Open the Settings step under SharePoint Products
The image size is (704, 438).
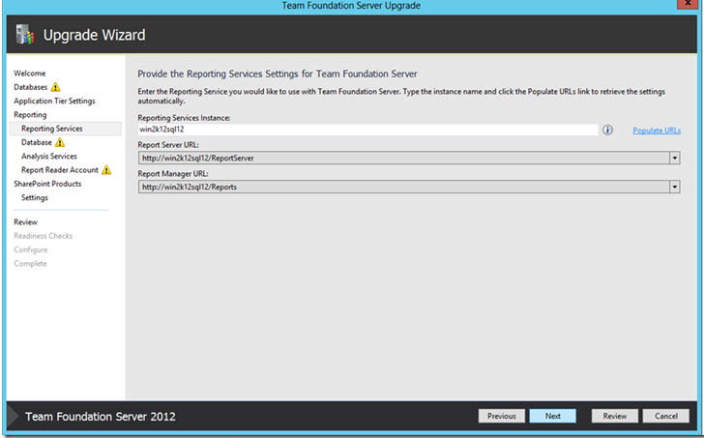(35, 197)
